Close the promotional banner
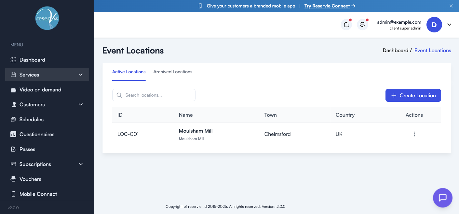 click(451, 6)
